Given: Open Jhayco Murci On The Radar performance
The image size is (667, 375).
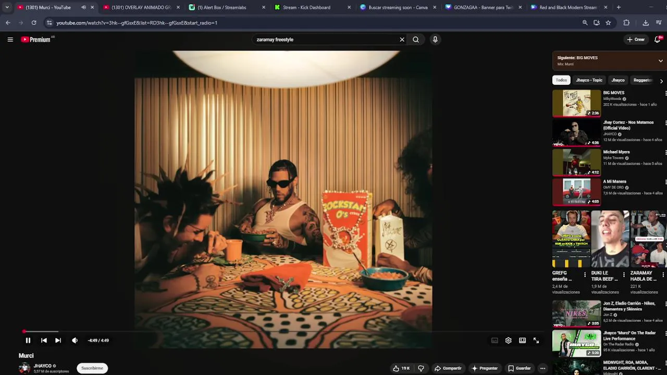Looking at the screenshot, I should click(x=576, y=343).
